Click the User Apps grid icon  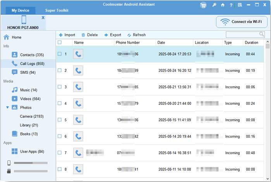coord(15,152)
